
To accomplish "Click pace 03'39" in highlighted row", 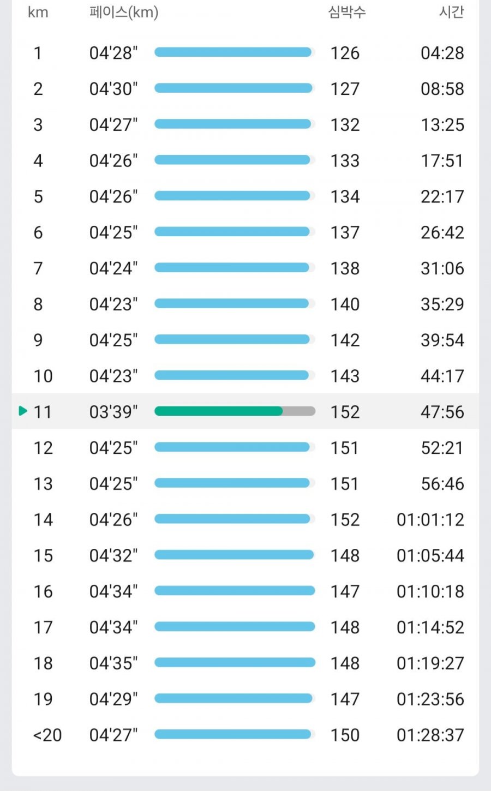I will point(113,412).
